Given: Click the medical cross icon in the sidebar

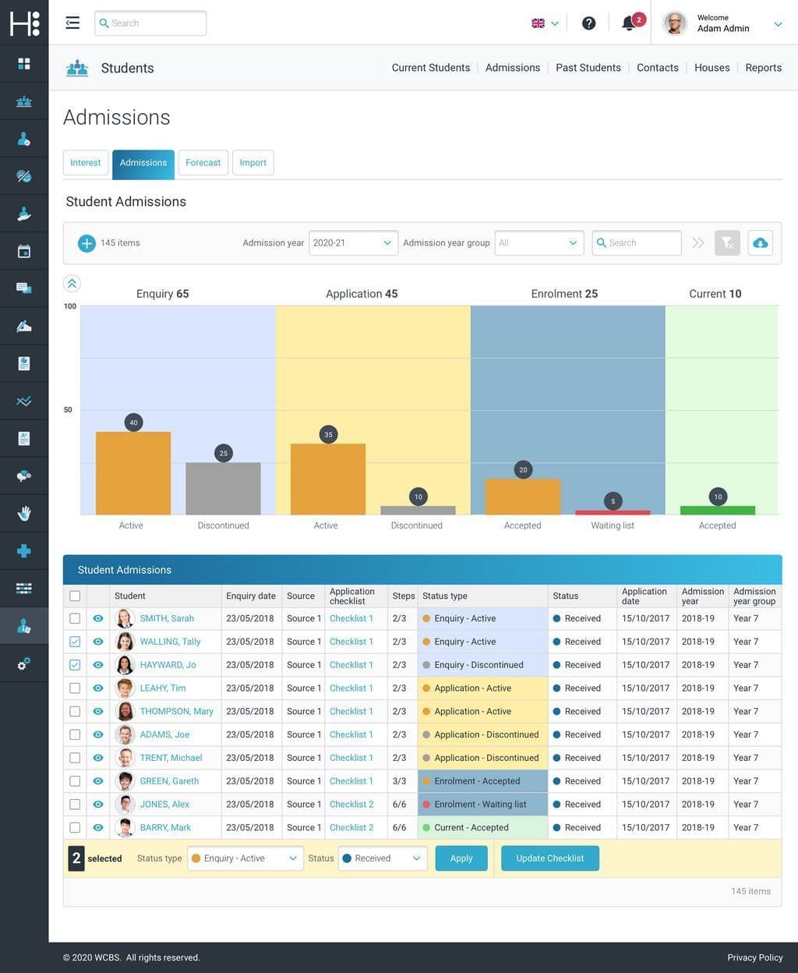Looking at the screenshot, I should 23,550.
